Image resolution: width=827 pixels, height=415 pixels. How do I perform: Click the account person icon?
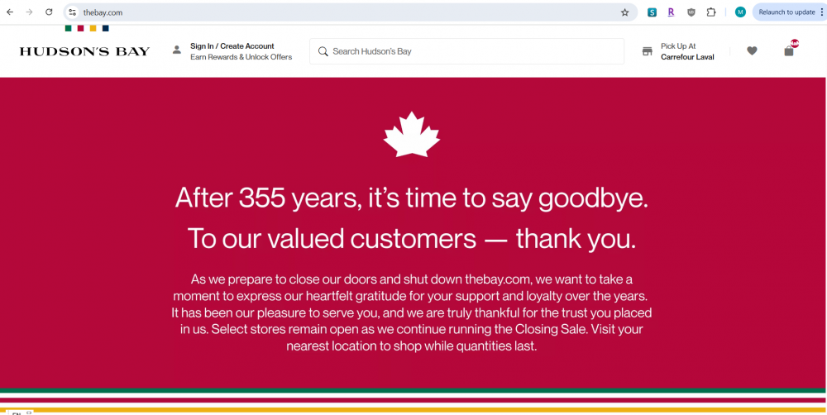tap(176, 50)
